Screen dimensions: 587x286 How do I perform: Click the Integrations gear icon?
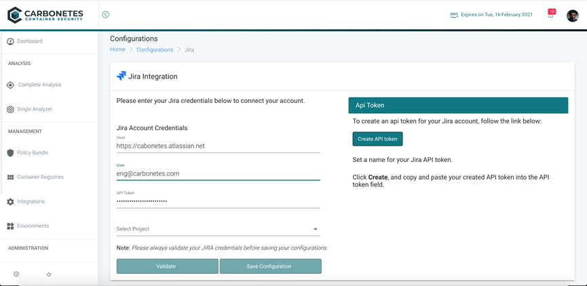pos(10,201)
